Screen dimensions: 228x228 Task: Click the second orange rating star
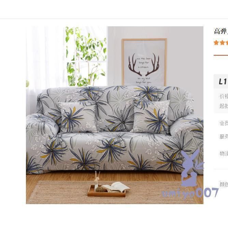(x=222, y=43)
